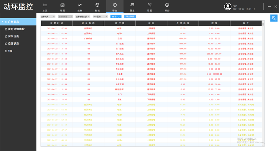Click the root user avatar
This screenshot has width=279, height=151.
point(228,6)
